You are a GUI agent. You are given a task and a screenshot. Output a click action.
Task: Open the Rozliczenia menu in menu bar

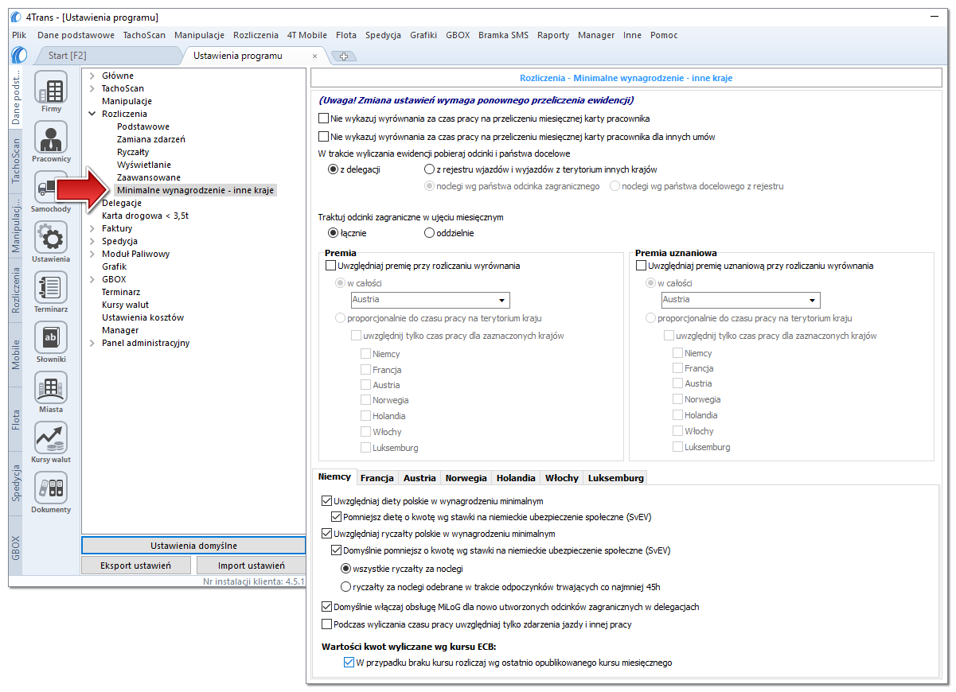coord(256,35)
